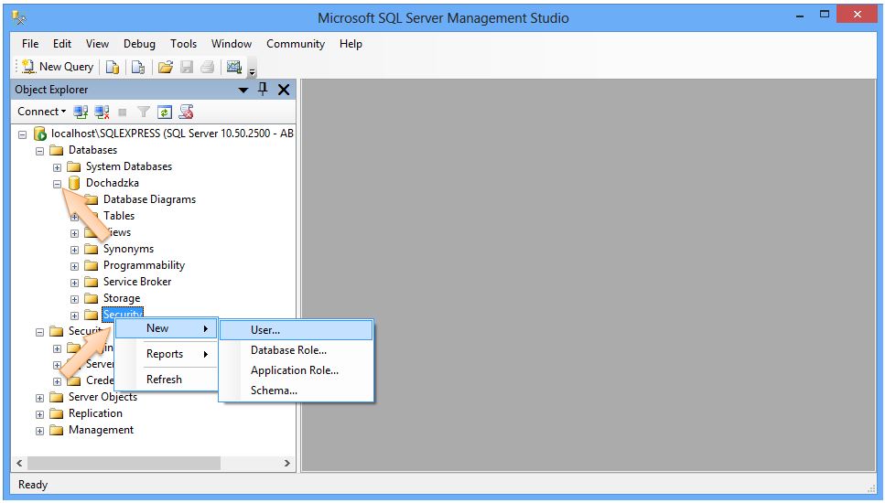
Task: Choose Schema... from the submenu
Action: click(296, 391)
